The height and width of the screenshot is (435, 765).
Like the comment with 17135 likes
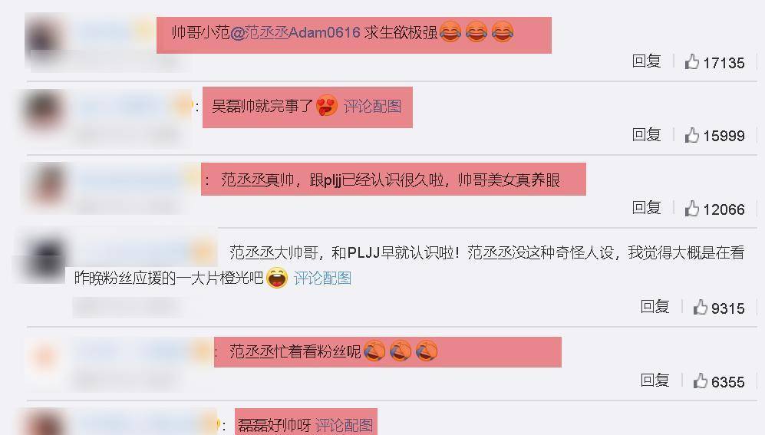tap(691, 62)
